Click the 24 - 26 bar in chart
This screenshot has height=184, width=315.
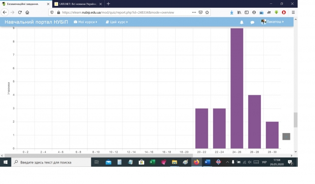(x=237, y=88)
